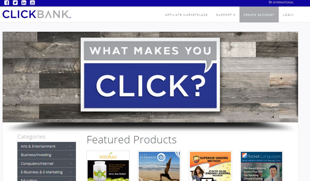Go to Affiliate Marketplace
The image size is (310, 181).
pos(186,15)
